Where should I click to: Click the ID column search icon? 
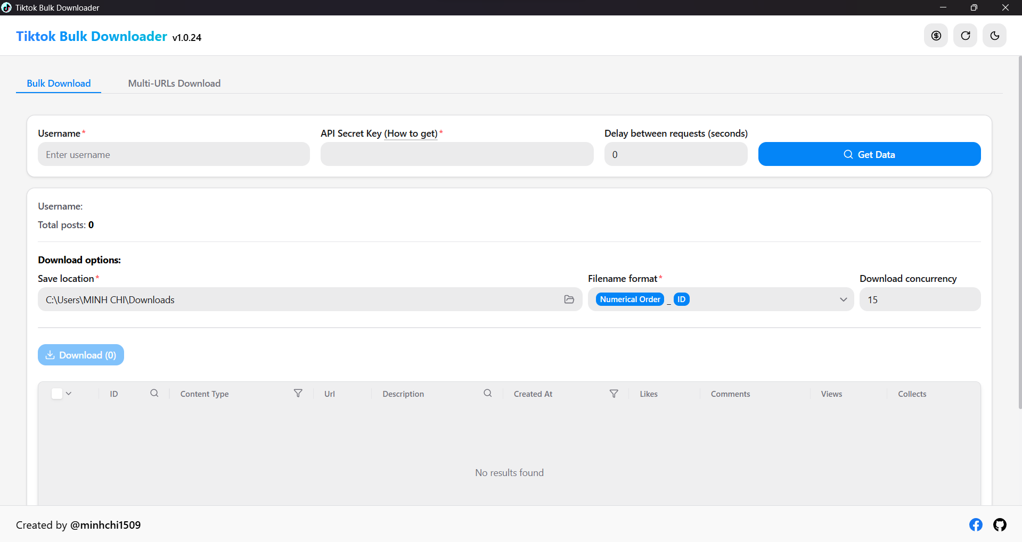(154, 393)
